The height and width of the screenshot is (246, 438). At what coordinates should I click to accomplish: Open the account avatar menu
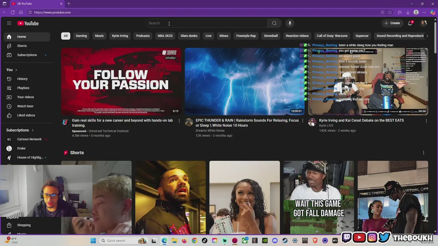pyautogui.click(x=424, y=23)
